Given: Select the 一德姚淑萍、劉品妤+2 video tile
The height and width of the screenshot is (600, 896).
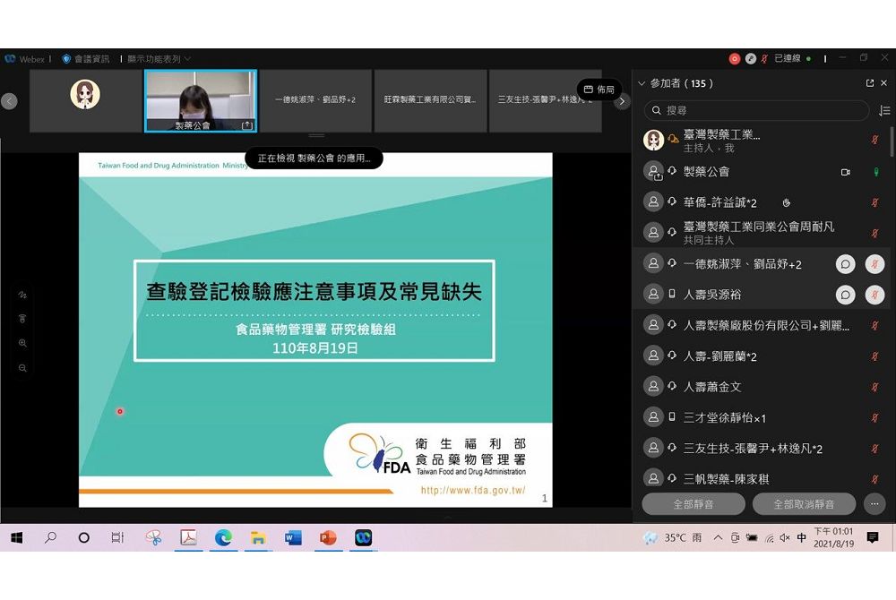Looking at the screenshot, I should [x=315, y=101].
